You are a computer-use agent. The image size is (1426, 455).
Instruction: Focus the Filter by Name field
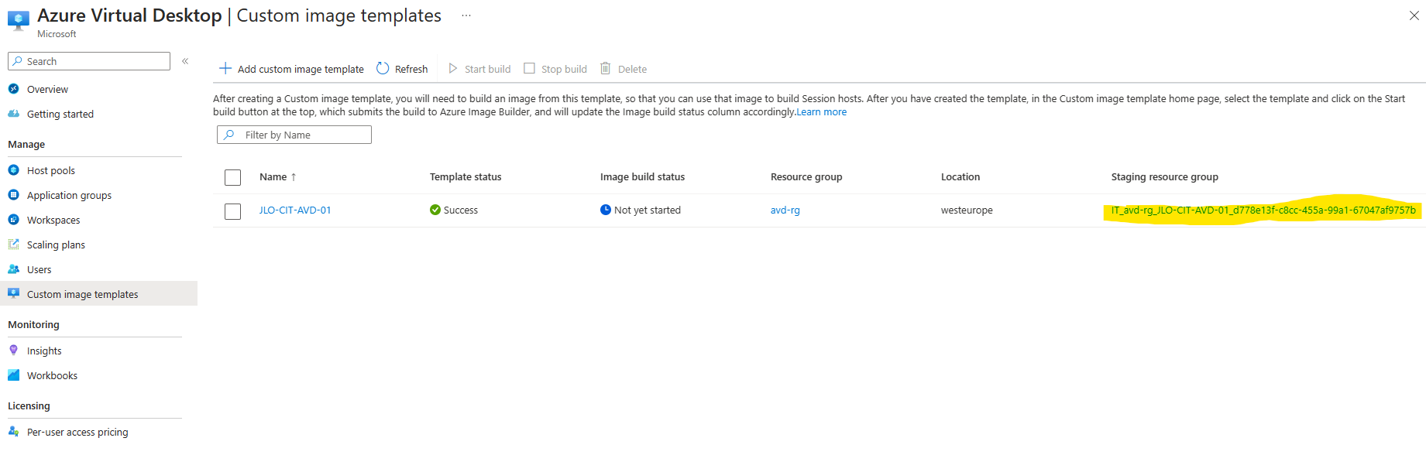coord(294,135)
